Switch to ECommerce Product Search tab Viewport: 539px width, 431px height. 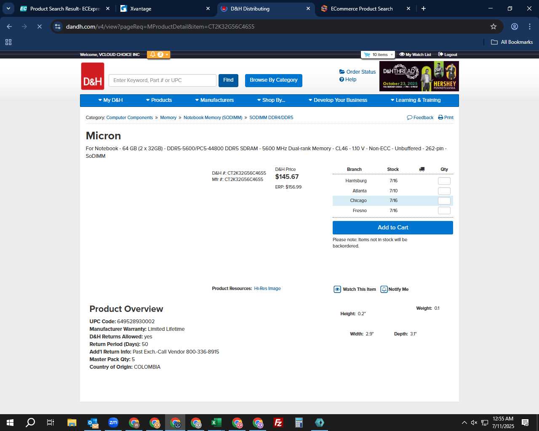coord(366,8)
